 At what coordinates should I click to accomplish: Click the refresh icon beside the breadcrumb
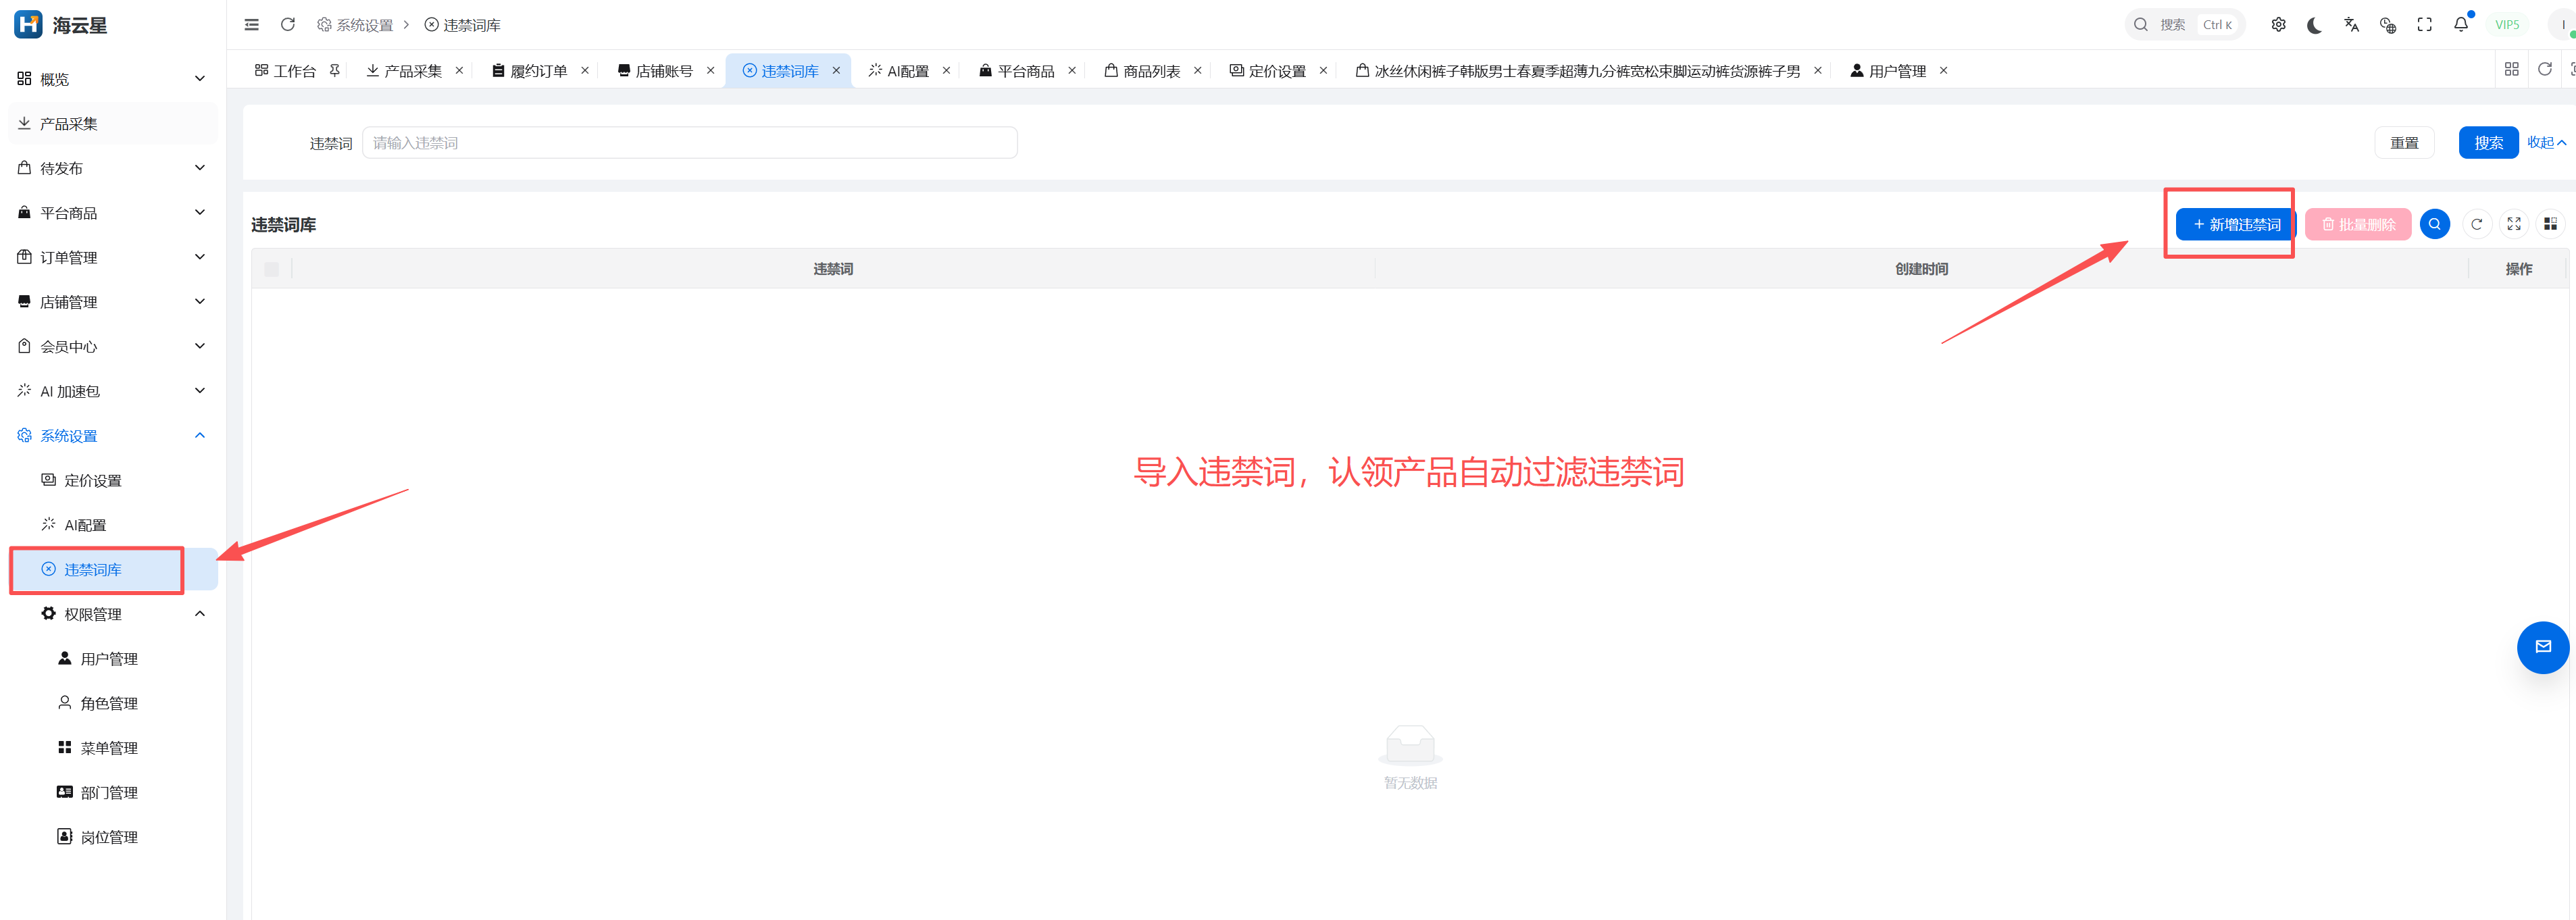coord(288,25)
